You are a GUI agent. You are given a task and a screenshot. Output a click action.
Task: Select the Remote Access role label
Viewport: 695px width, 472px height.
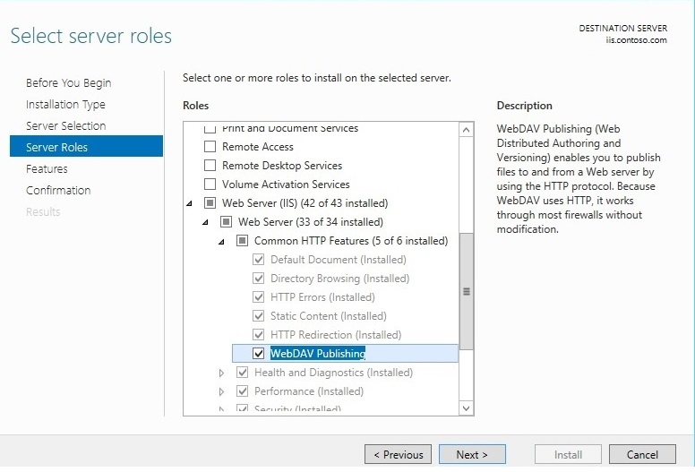258,147
